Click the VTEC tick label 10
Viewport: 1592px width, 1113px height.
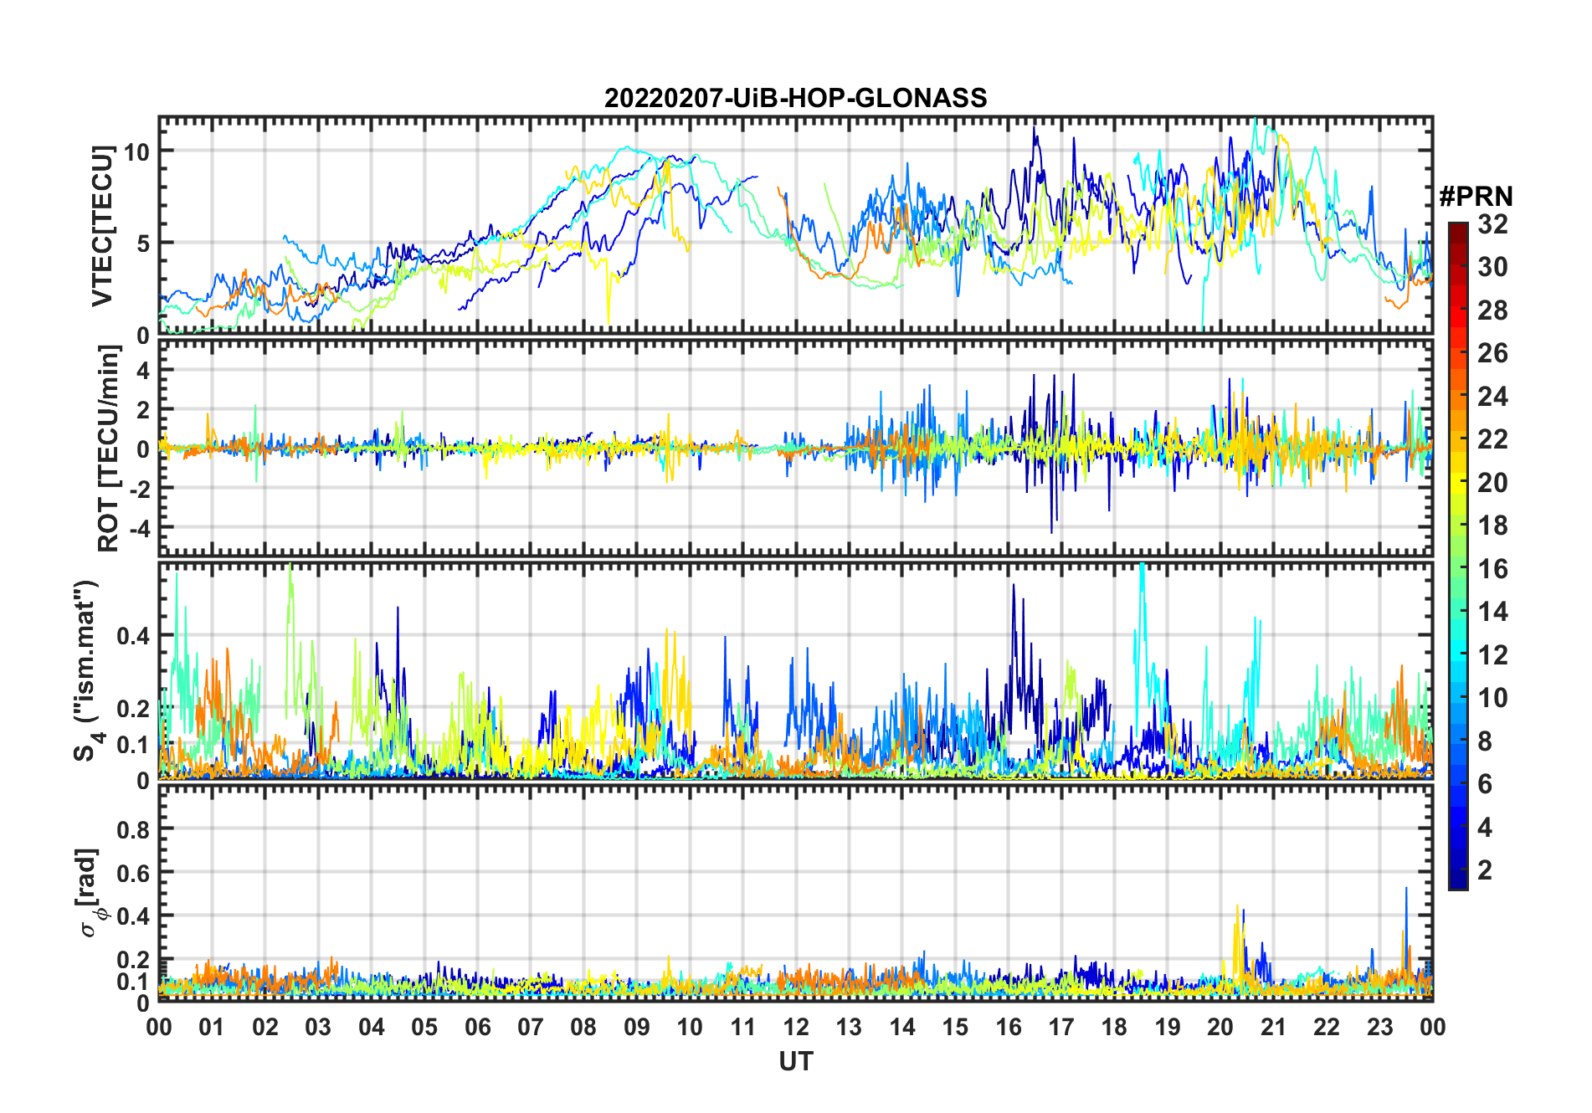click(136, 151)
